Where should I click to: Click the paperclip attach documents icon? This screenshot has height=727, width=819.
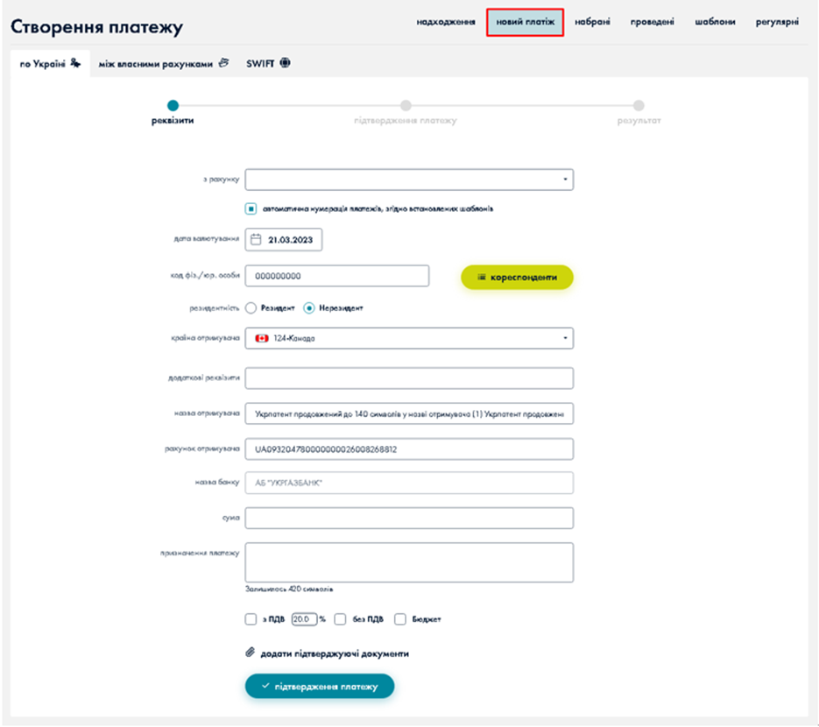(250, 653)
